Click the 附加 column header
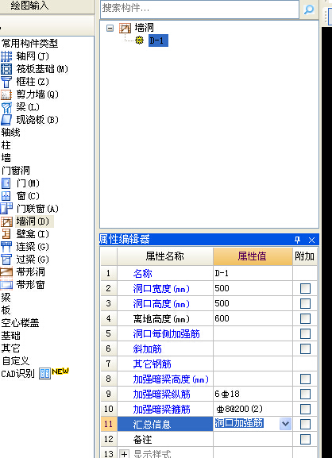 pos(304,256)
